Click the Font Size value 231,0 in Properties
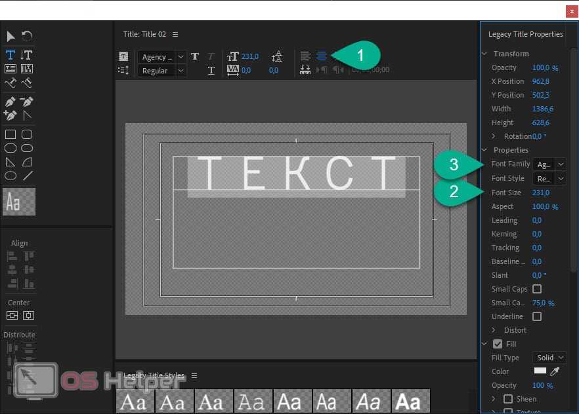 pos(541,193)
